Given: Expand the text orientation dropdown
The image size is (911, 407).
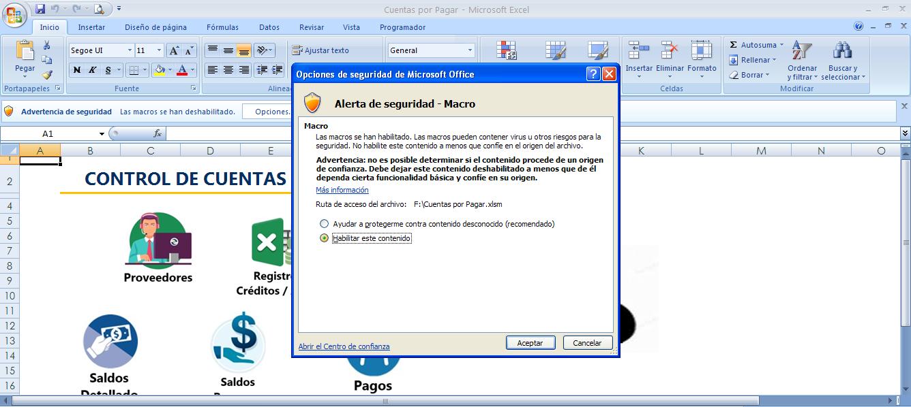Looking at the screenshot, I should coord(271,50).
